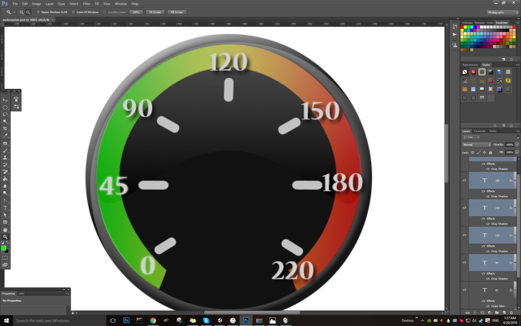The width and height of the screenshot is (521, 326).
Task: Create a new layer group folder icon
Action: pyautogui.click(x=497, y=313)
